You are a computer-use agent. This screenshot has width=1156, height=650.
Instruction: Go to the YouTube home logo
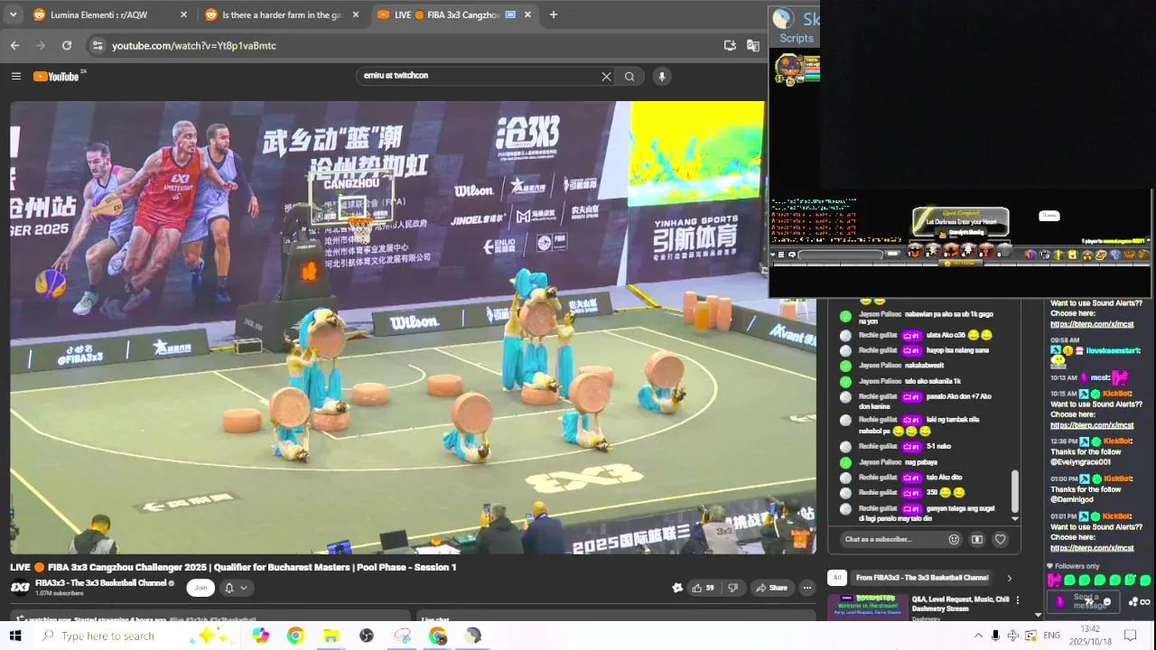57,76
